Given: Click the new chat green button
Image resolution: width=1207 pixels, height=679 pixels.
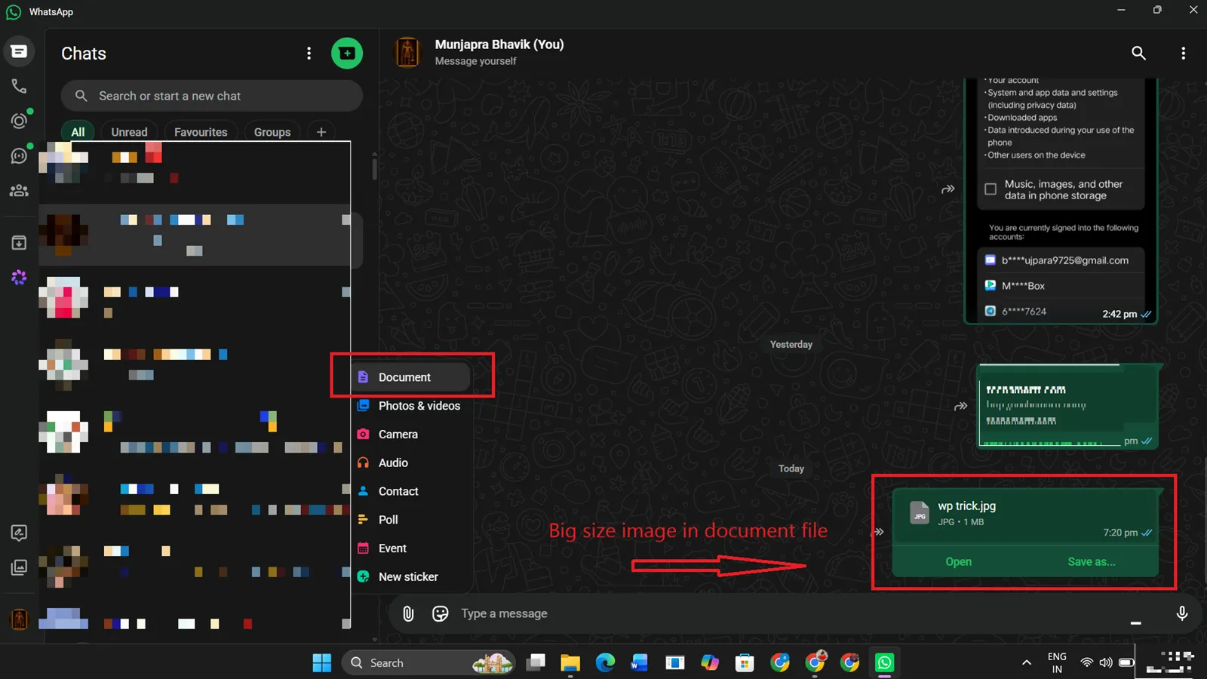Looking at the screenshot, I should click(x=347, y=53).
